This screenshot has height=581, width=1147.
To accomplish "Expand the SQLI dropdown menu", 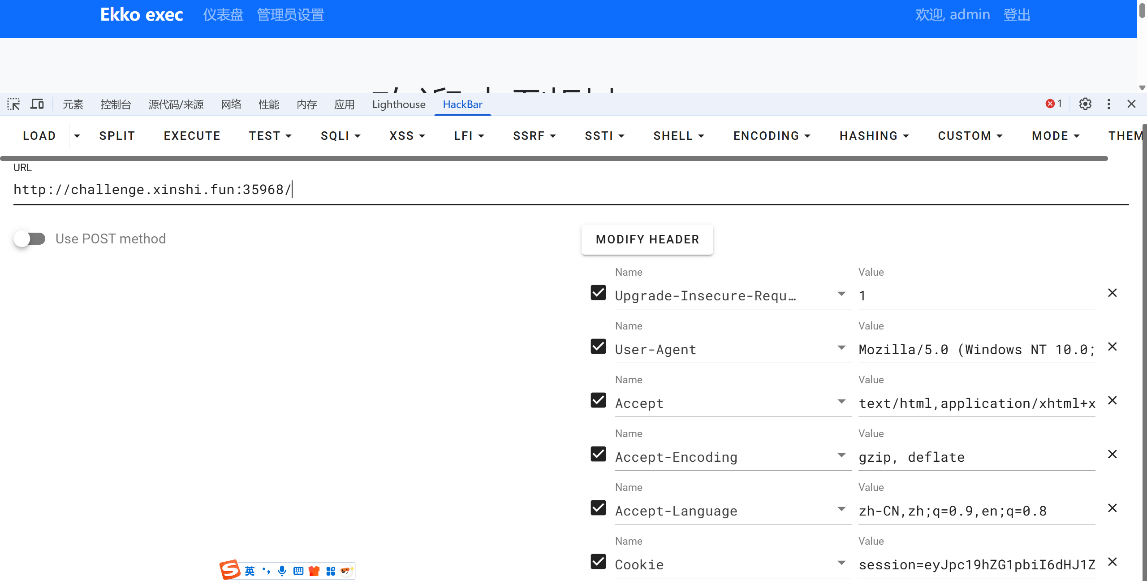I will pos(341,136).
